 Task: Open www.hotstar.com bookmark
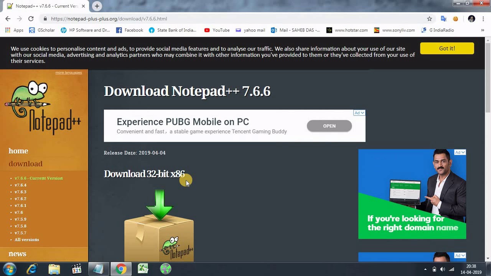tap(347, 30)
